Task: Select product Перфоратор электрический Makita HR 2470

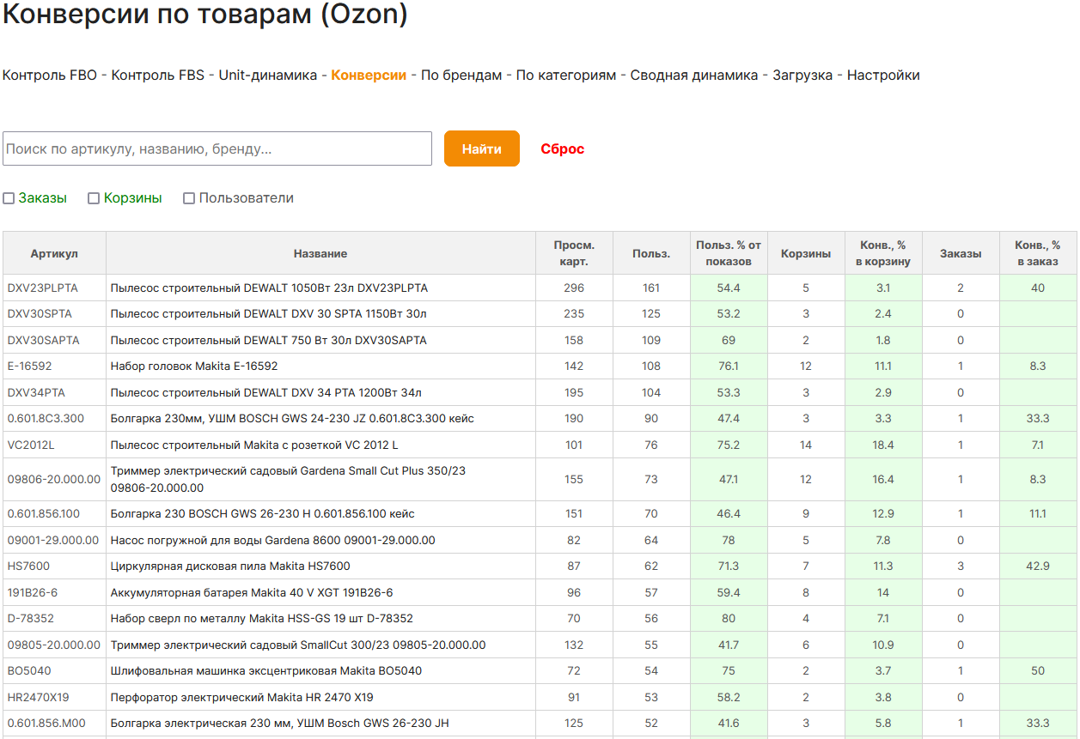Action: 242,698
